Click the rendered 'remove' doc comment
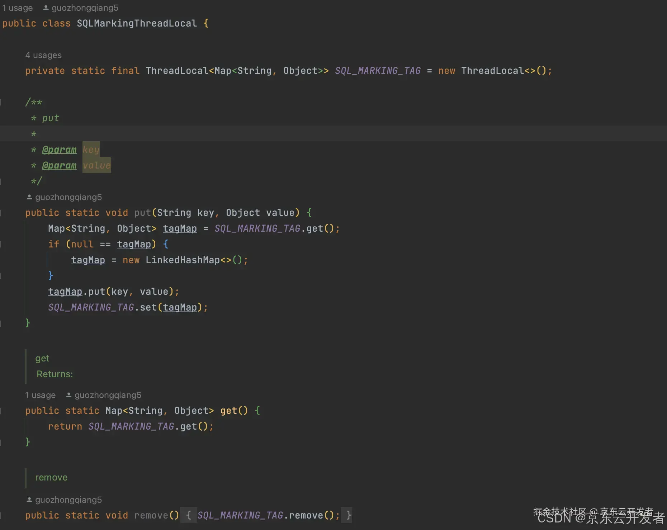 click(x=51, y=478)
